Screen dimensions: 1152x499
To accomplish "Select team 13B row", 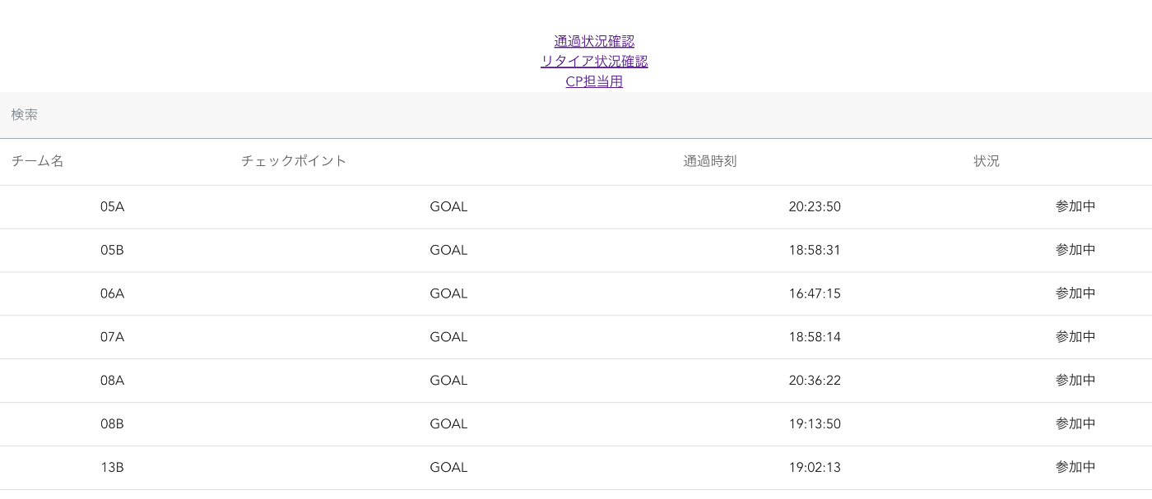I will pos(112,468).
